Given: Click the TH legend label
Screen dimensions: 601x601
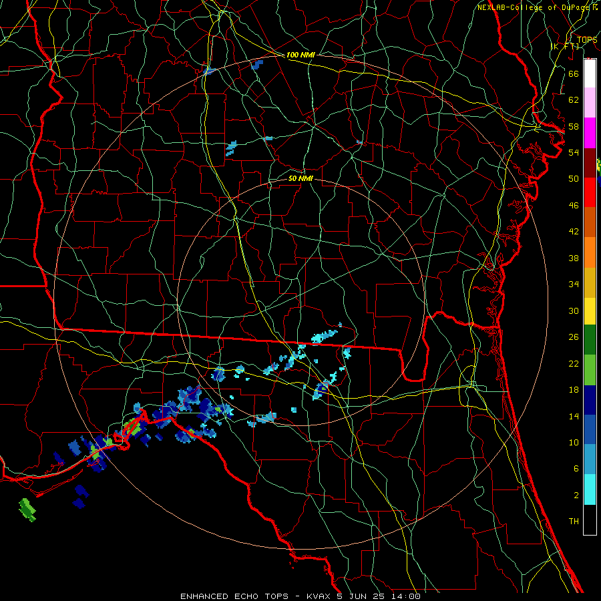Looking at the screenshot, I should 574,522.
